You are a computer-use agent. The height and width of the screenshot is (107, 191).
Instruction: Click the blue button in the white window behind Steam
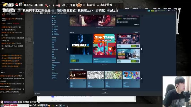[53, 97]
